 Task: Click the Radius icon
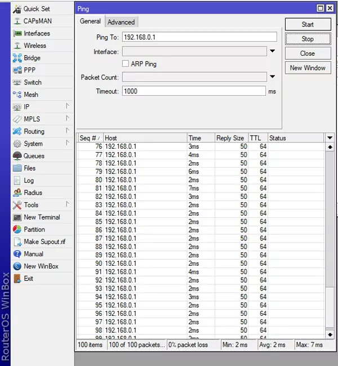click(x=17, y=193)
